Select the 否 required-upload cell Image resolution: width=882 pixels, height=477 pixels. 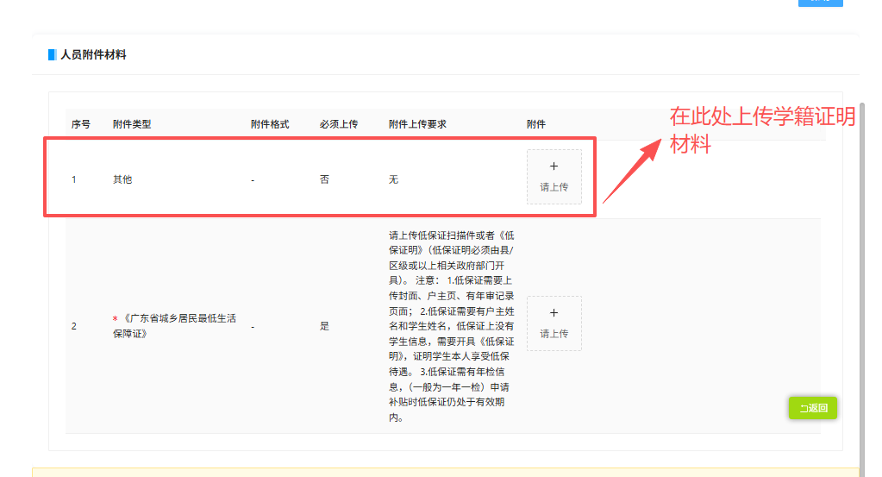[324, 179]
